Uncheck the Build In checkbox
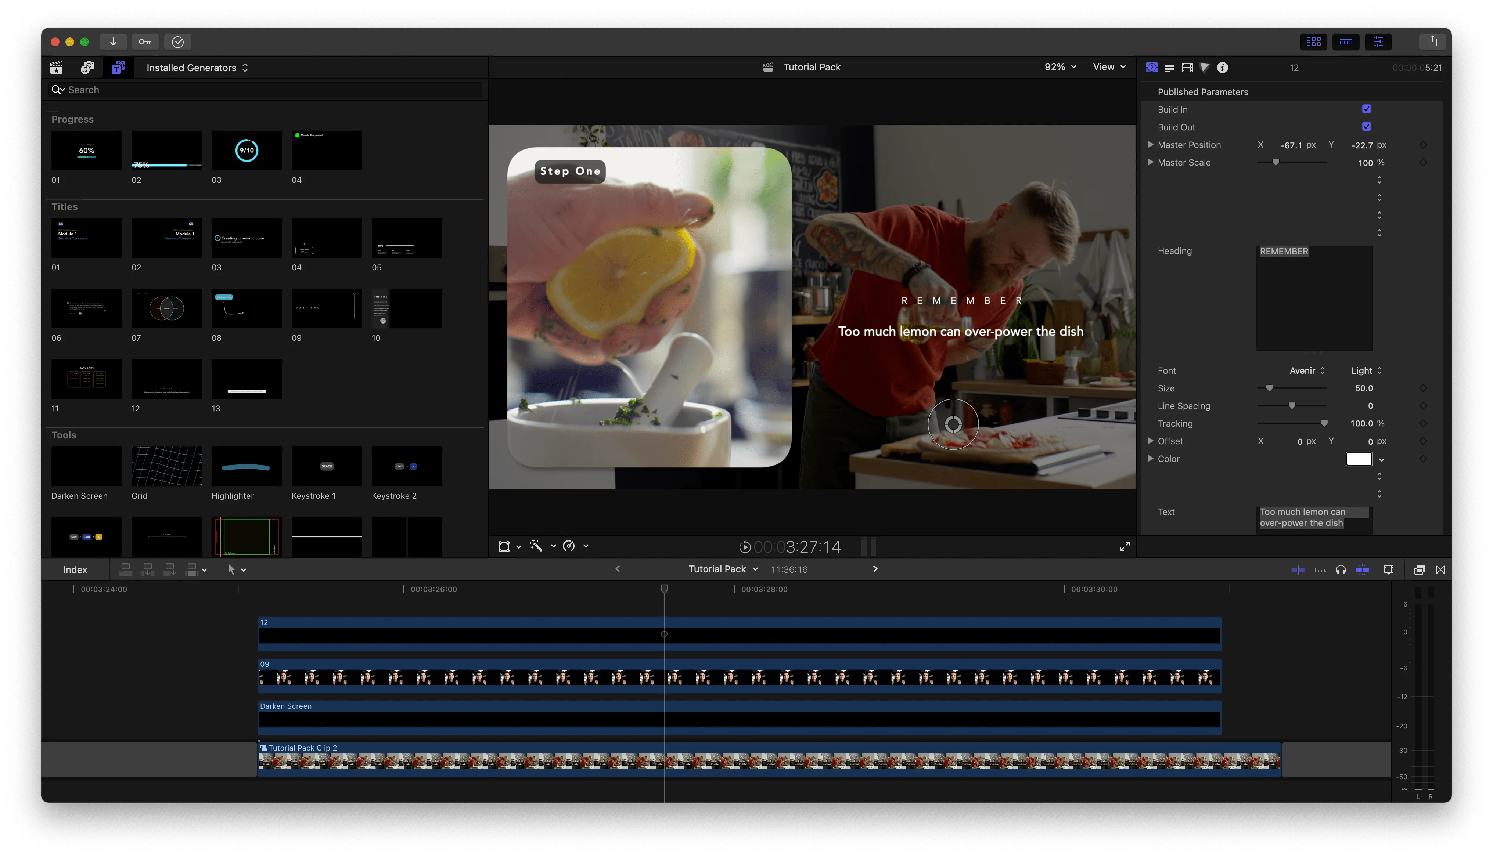 click(1366, 109)
